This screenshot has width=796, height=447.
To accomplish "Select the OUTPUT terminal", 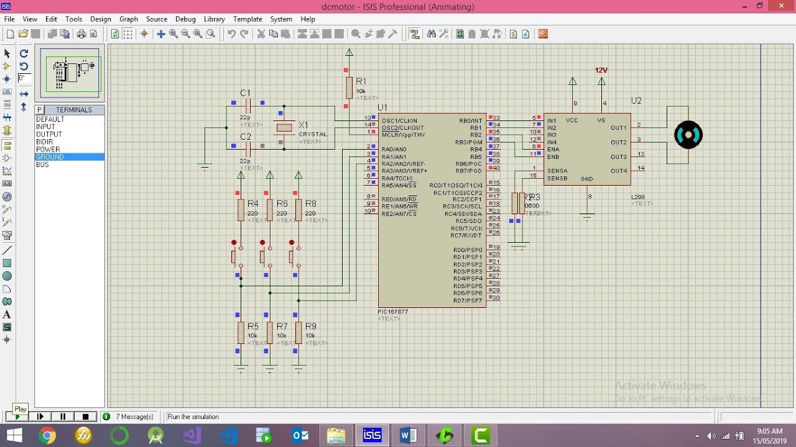I will pos(70,134).
